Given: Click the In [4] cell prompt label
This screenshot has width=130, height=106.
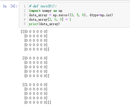Looking at the screenshot, I should click(10, 6).
